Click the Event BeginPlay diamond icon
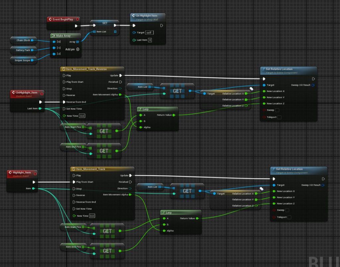The width and height of the screenshot is (340, 267). 50,19
